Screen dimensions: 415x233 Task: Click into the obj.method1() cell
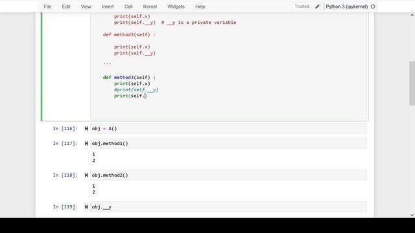point(228,144)
